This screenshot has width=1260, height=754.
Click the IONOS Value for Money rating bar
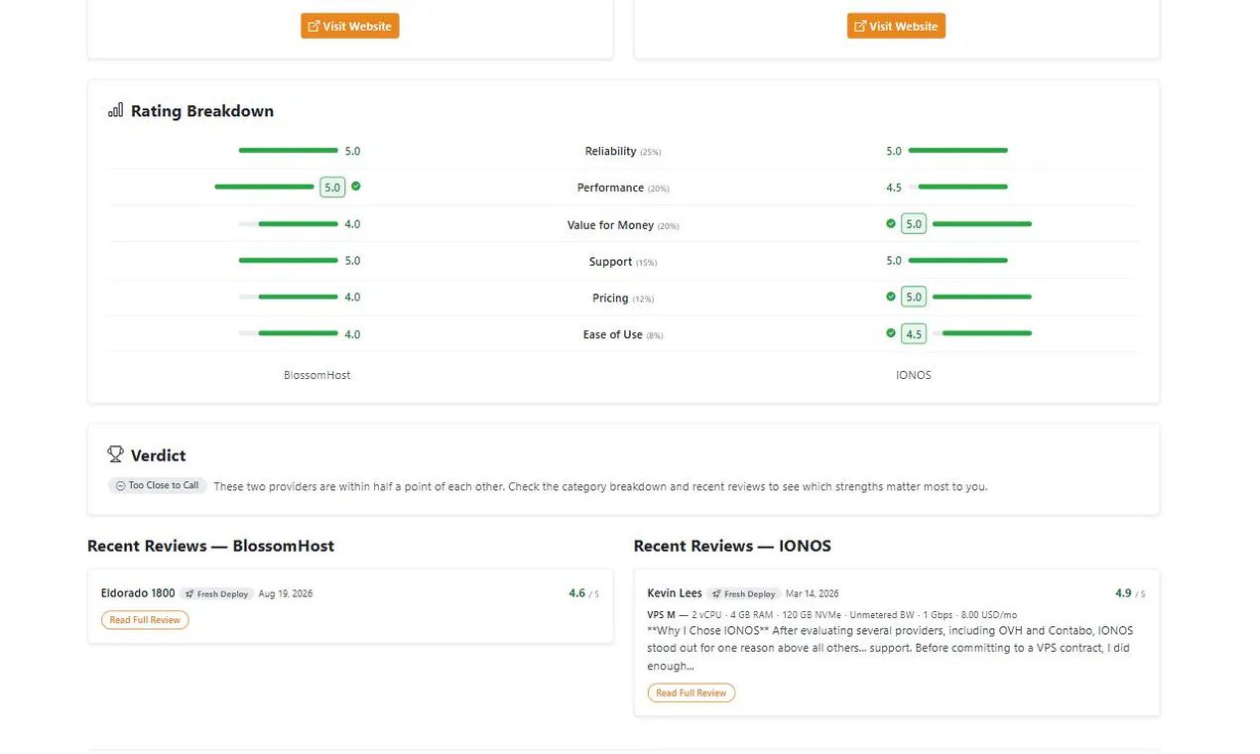[982, 224]
